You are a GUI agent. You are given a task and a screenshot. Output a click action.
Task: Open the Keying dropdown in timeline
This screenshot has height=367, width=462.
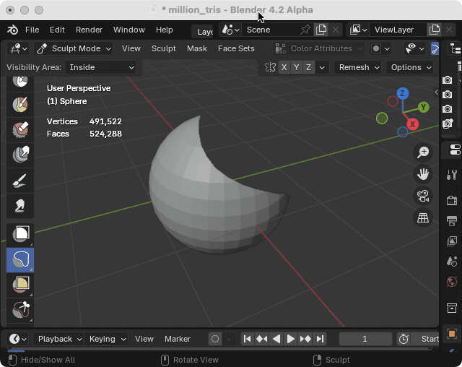pyautogui.click(x=106, y=339)
